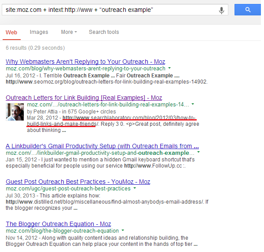Open 'The Blogger Outreach Equation - Moz' result
Image resolution: width=264 pixels, height=252 pixels.
pyautogui.click(x=58, y=224)
